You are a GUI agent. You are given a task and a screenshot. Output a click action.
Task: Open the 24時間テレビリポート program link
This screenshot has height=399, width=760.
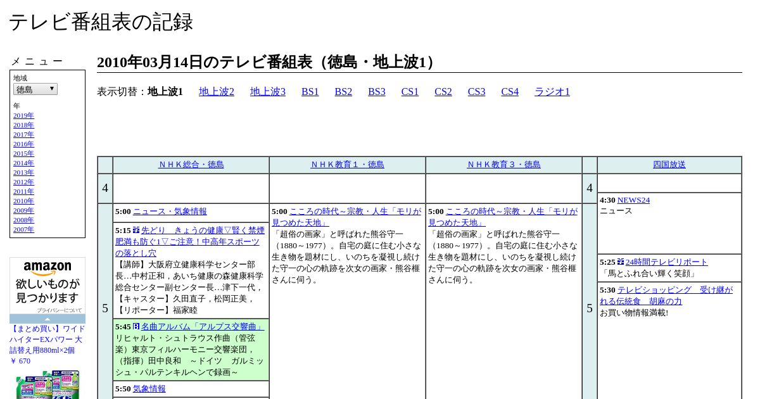coord(667,262)
